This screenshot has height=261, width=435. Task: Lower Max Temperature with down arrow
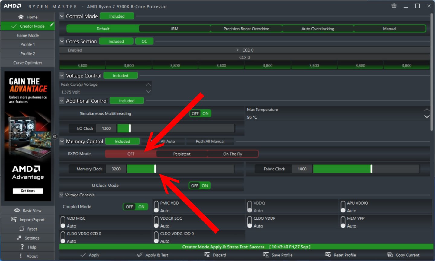tap(427, 116)
